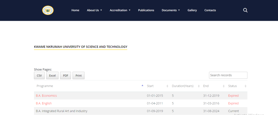The image size is (278, 115).
Task: Open the Contacts page
Action: click(x=210, y=10)
